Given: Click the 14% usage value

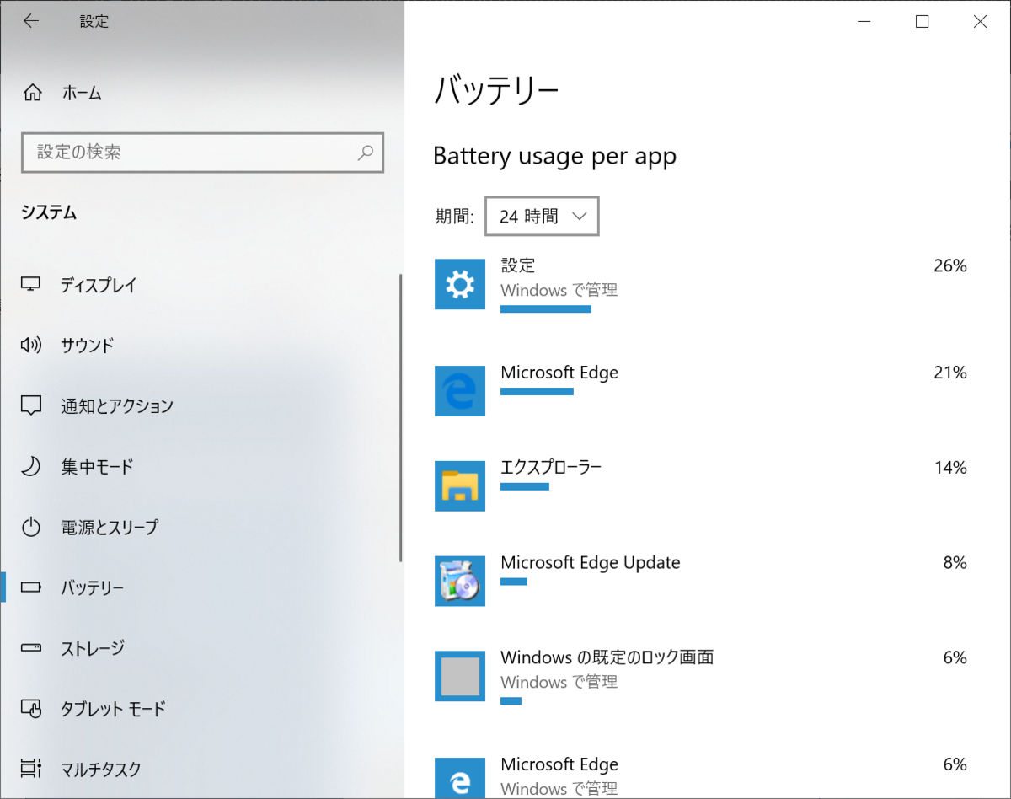Looking at the screenshot, I should point(950,468).
